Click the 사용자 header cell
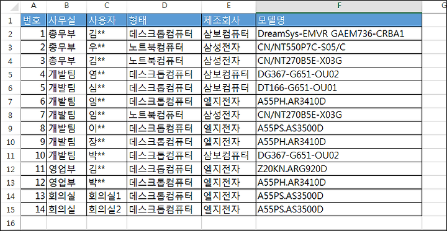 coord(107,20)
